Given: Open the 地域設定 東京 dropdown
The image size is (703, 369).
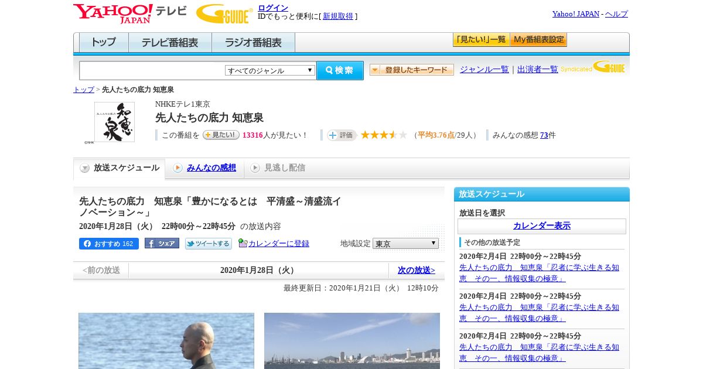Looking at the screenshot, I should [405, 244].
